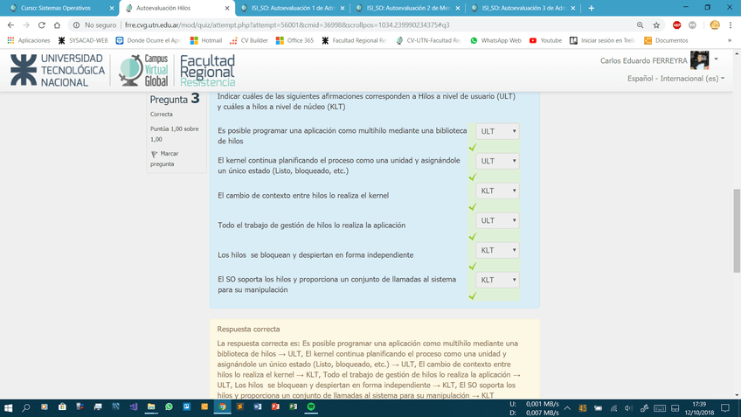Click the flag icon to mark the question
Screen dimensions: 741x417
[x=154, y=154]
